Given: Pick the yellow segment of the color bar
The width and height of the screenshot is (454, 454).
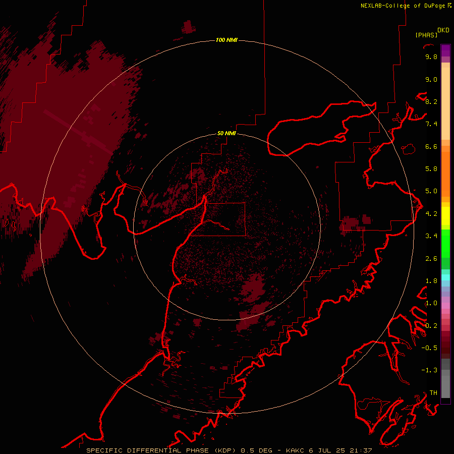Looking at the screenshot, I should [x=445, y=216].
